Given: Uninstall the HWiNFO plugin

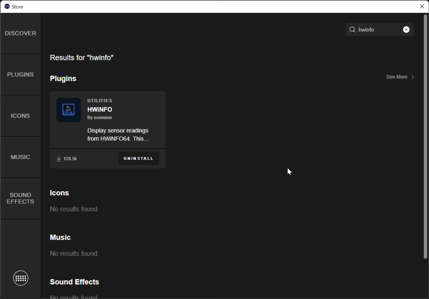Looking at the screenshot, I should pyautogui.click(x=139, y=158).
